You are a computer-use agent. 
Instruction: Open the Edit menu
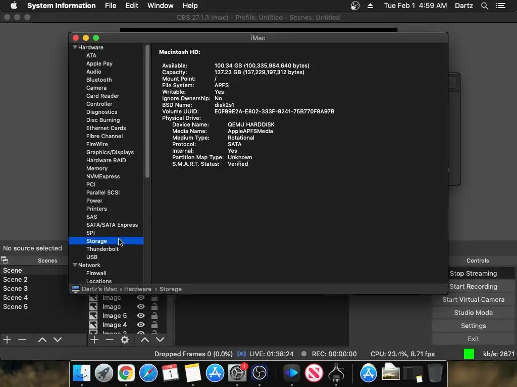[132, 6]
